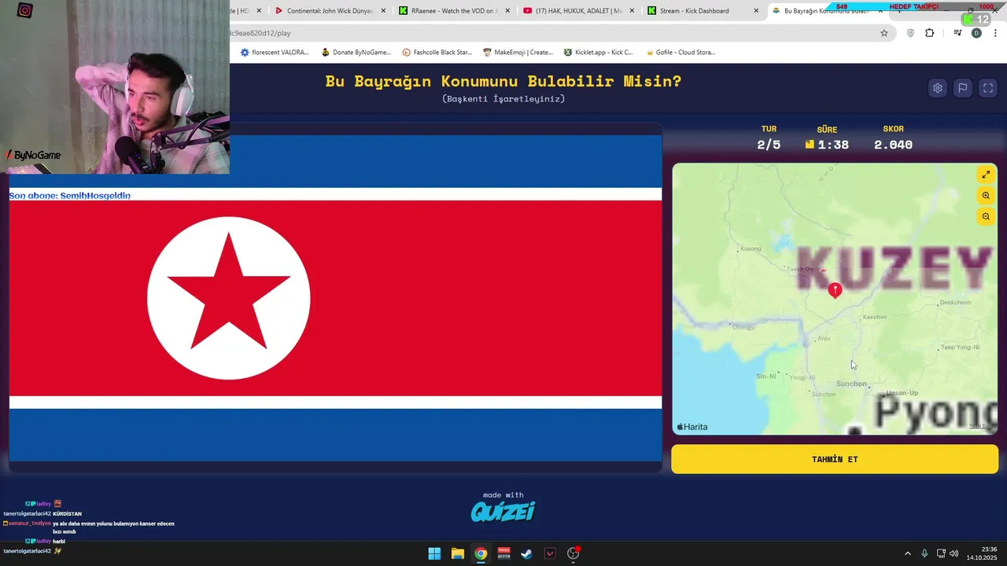The width and height of the screenshot is (1007, 566).
Task: Click the Tur counter 2/5
Action: click(x=769, y=145)
